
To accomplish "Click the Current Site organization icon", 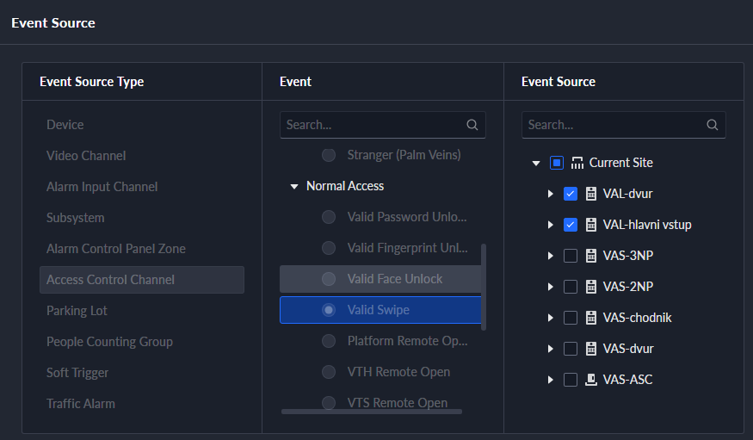I will [577, 163].
